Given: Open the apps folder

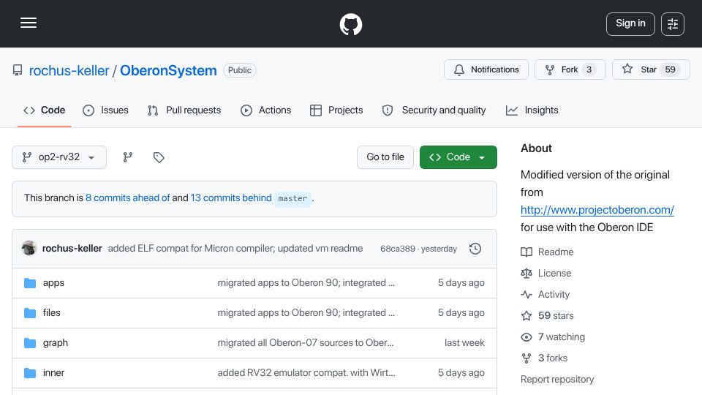Looking at the screenshot, I should click(53, 283).
